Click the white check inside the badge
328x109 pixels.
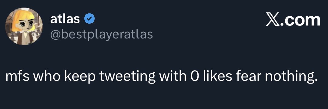[x=89, y=19]
